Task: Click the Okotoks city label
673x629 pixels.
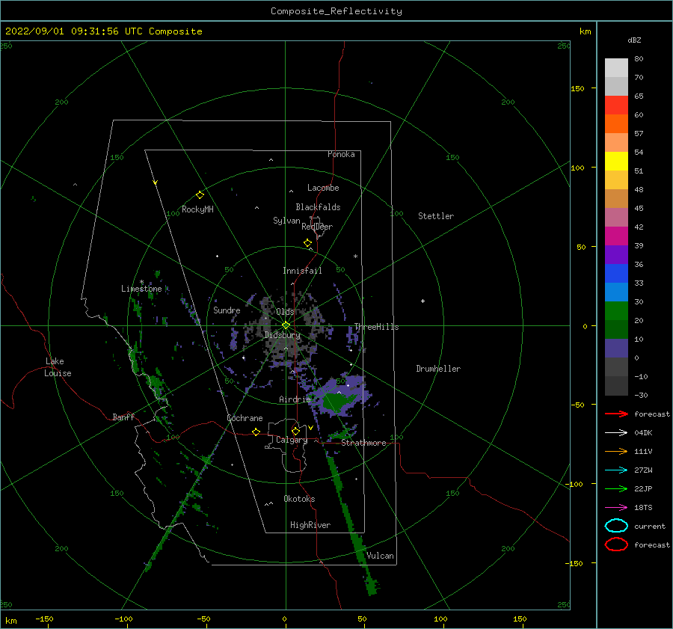Action: (299, 499)
